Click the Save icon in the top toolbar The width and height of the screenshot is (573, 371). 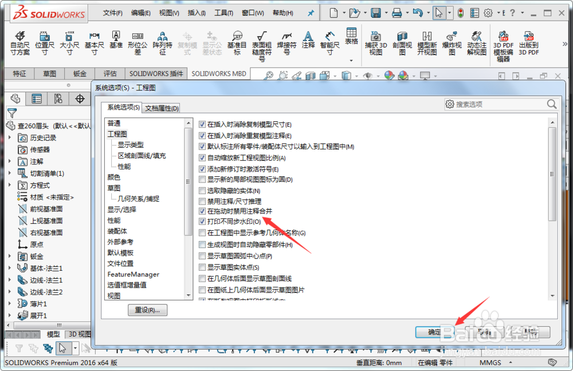pyautogui.click(x=376, y=13)
